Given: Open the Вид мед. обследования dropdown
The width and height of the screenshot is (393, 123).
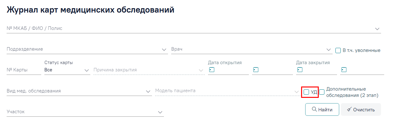Looking at the screenshot, I should (x=148, y=91).
